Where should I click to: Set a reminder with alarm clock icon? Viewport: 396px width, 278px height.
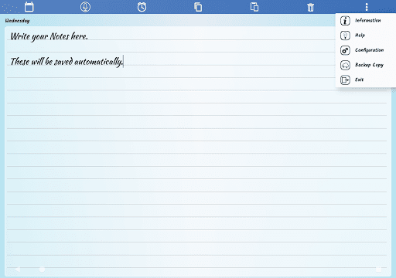(142, 7)
